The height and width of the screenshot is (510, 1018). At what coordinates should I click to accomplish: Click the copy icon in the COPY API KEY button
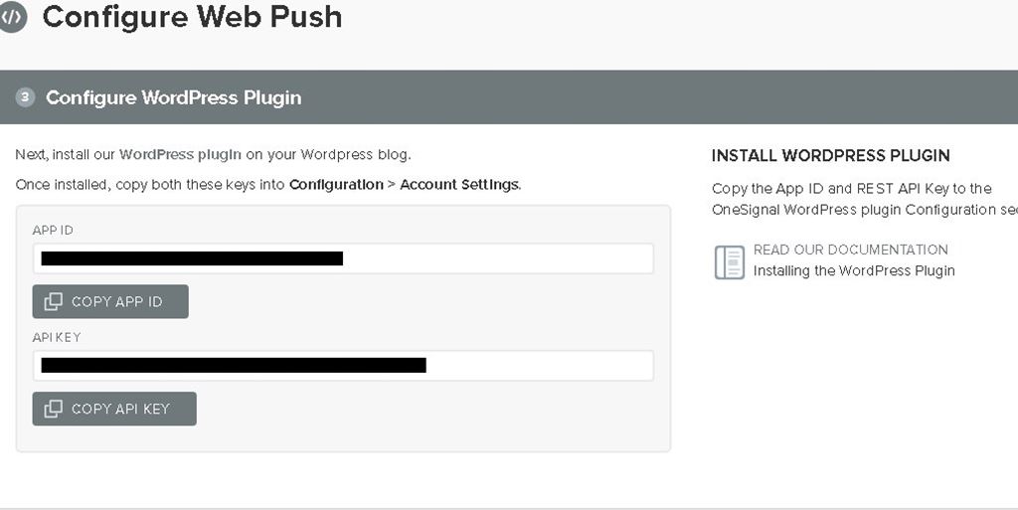(x=54, y=409)
